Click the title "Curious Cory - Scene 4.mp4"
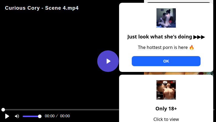 click(42, 8)
